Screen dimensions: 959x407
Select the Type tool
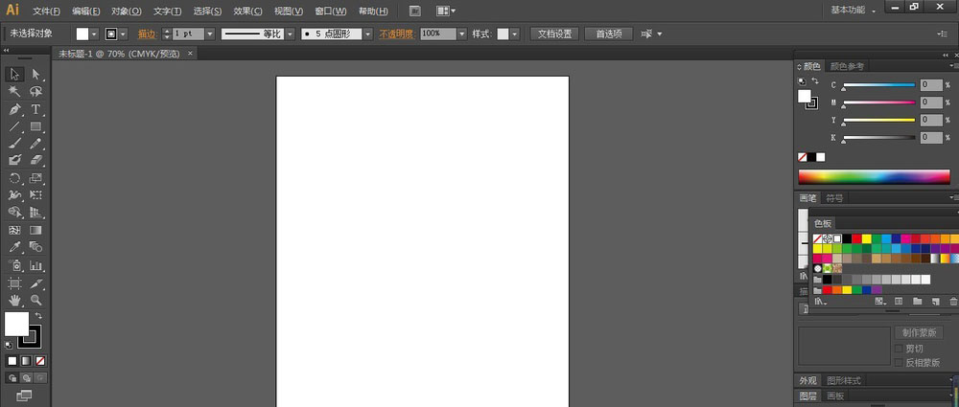[35, 109]
